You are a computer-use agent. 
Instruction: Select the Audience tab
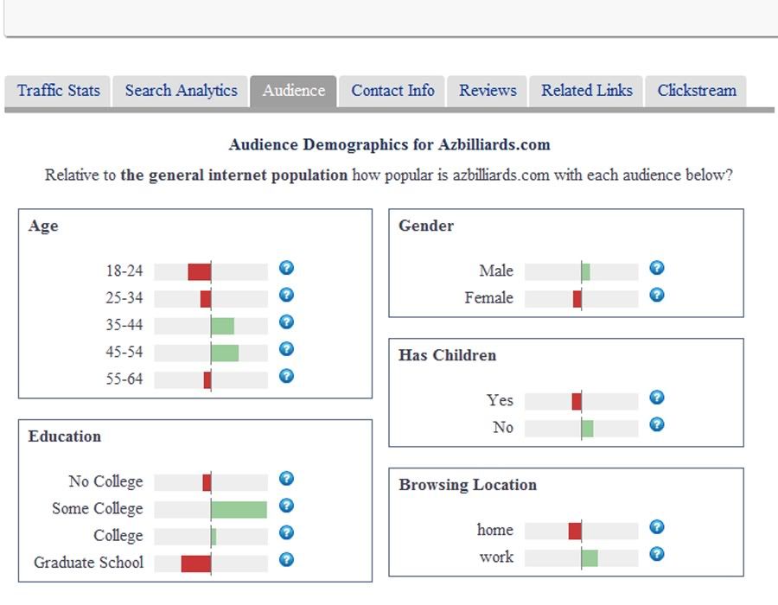pyautogui.click(x=293, y=92)
